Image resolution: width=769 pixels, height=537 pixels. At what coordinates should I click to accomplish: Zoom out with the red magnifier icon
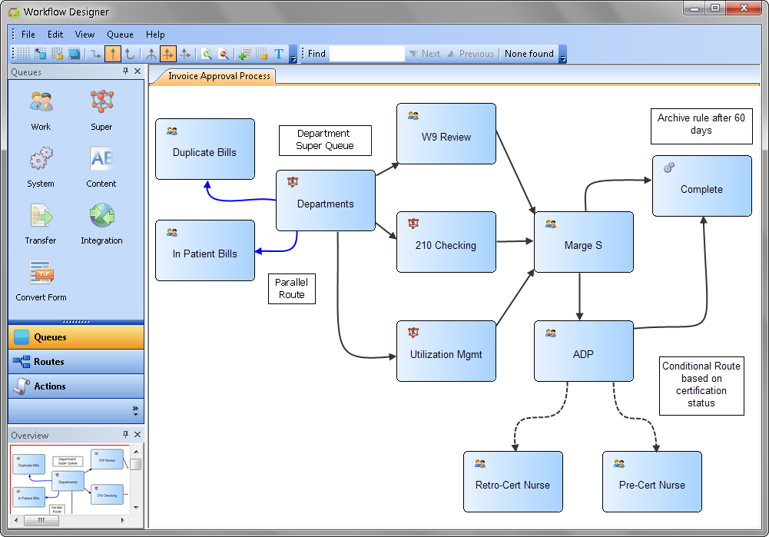tap(224, 54)
